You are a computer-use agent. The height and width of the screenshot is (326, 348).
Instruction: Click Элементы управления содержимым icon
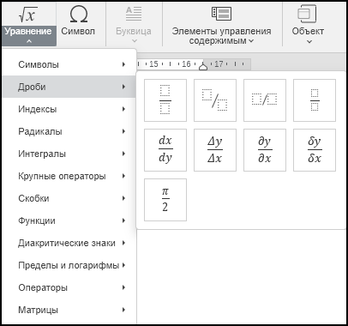coord(221,14)
